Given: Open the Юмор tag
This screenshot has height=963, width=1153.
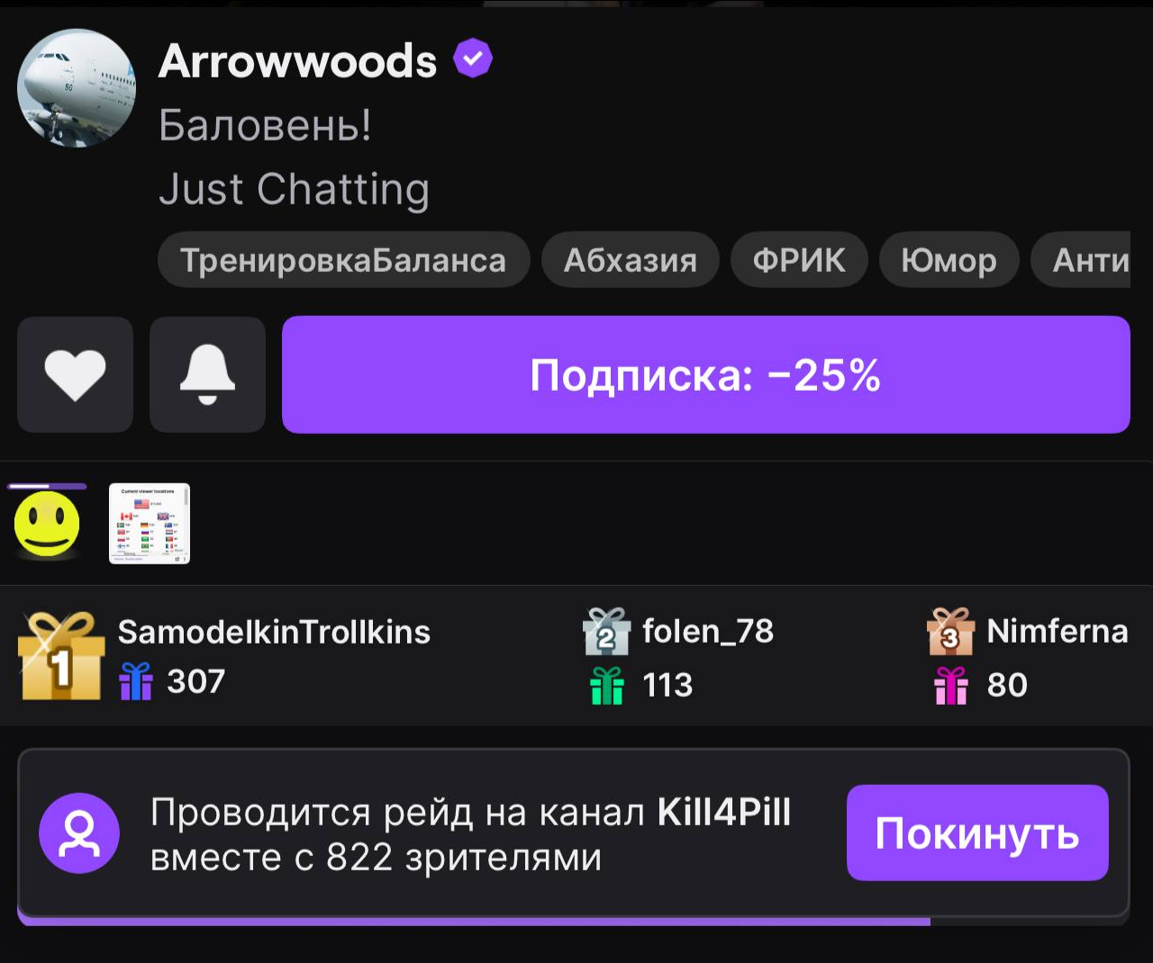Looking at the screenshot, I should [x=949, y=260].
